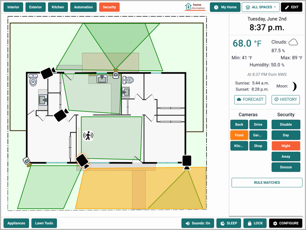Set security mode to Away
Image resolution: width=306 pixels, height=230 pixels.
[286, 156]
